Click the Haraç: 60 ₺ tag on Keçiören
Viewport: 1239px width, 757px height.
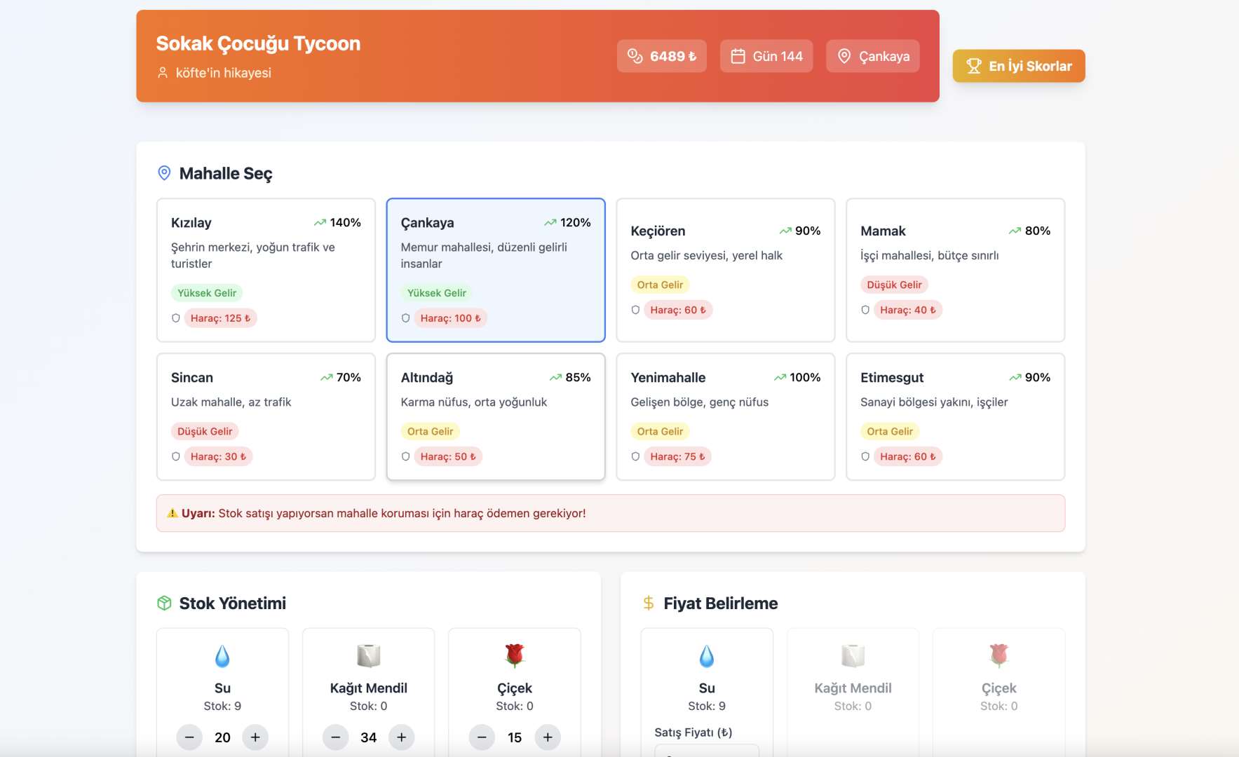[x=678, y=310]
